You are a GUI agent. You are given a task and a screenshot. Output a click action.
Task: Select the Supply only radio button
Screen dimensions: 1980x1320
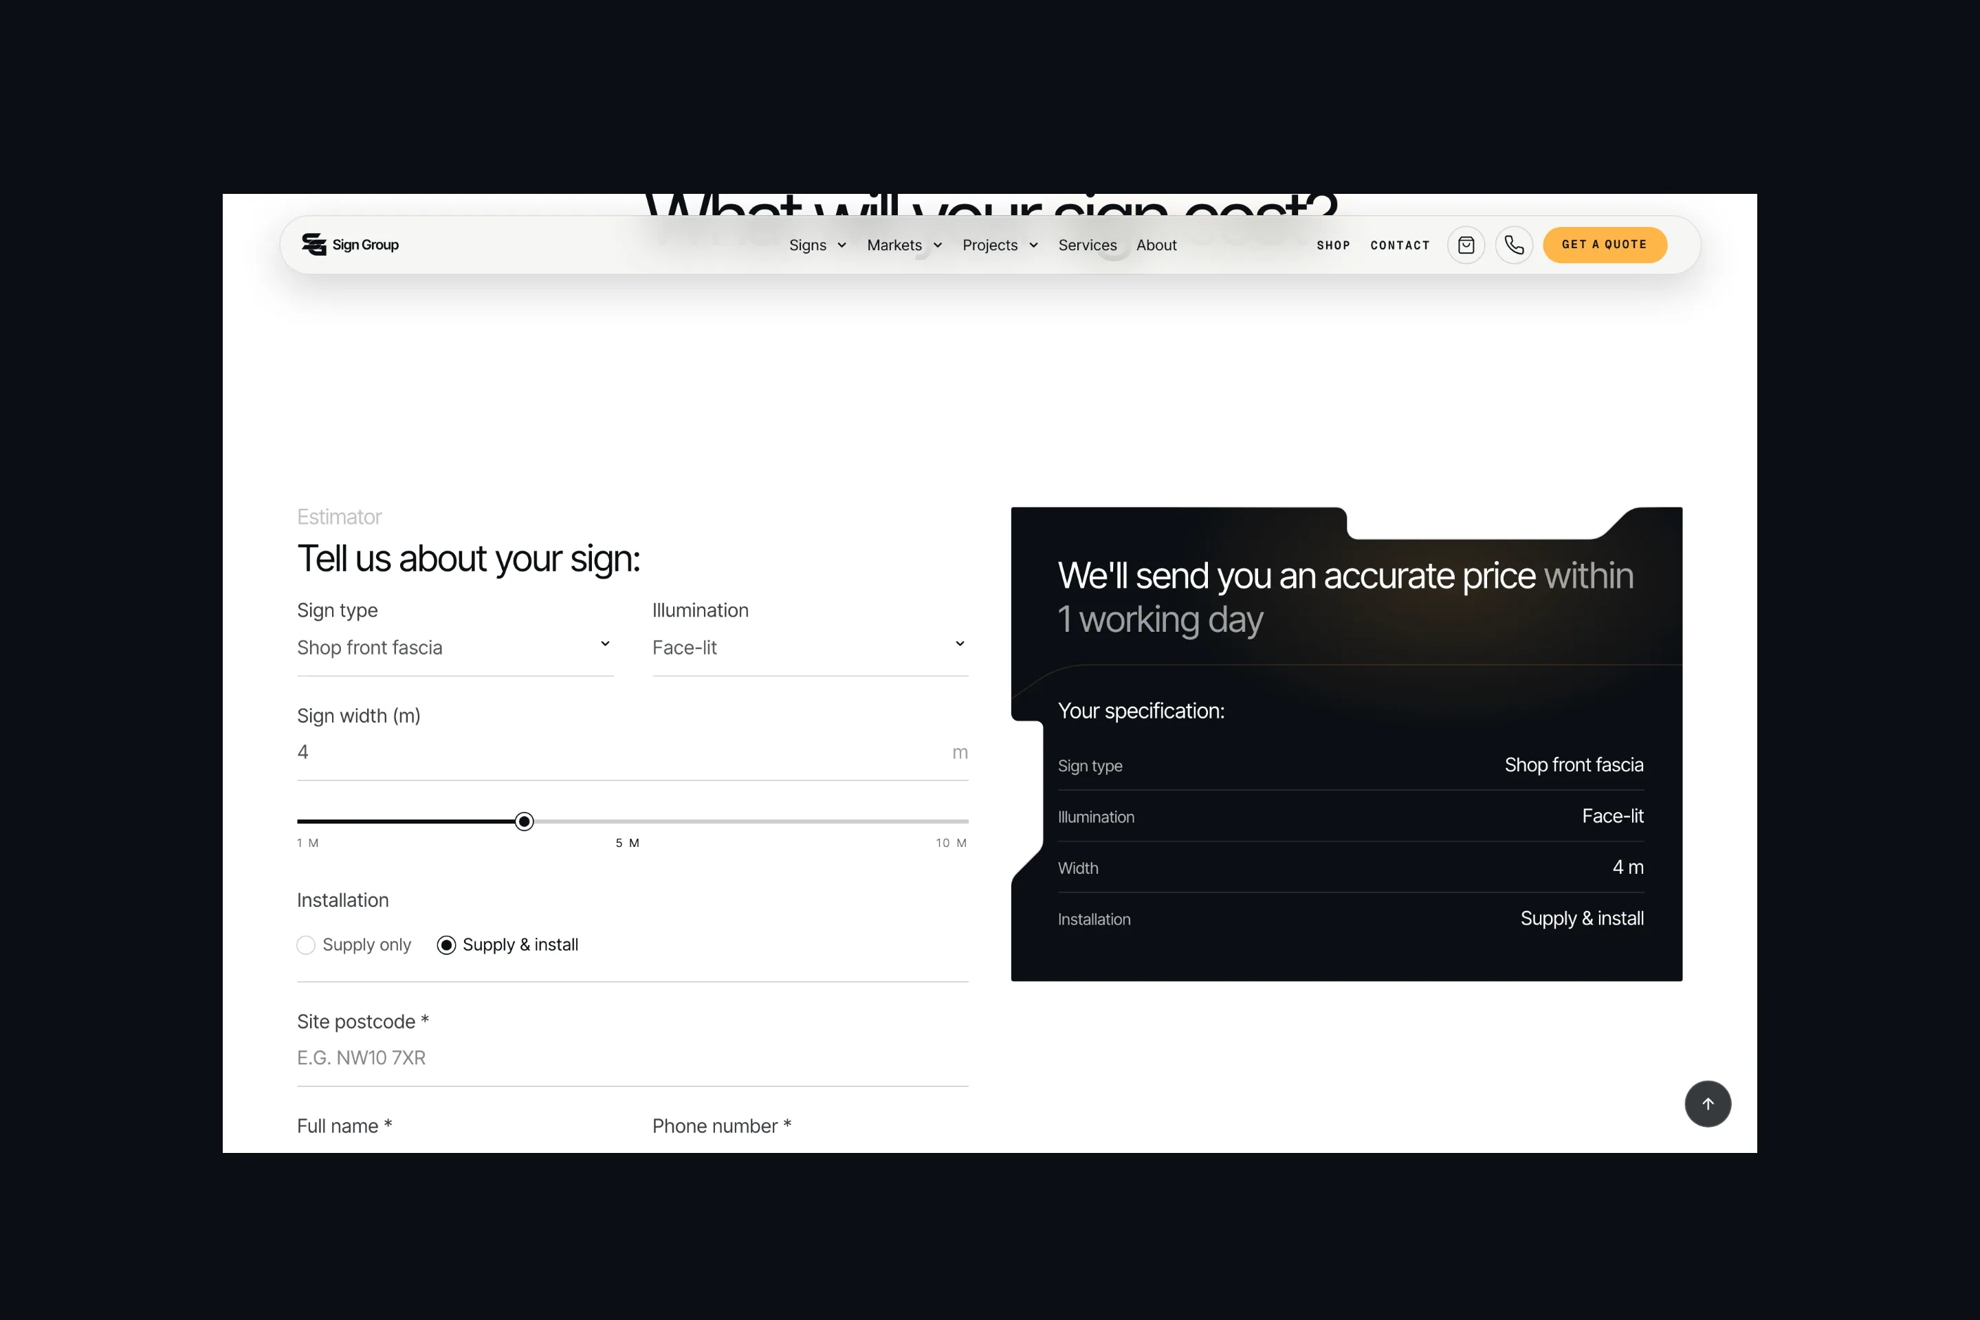[307, 945]
